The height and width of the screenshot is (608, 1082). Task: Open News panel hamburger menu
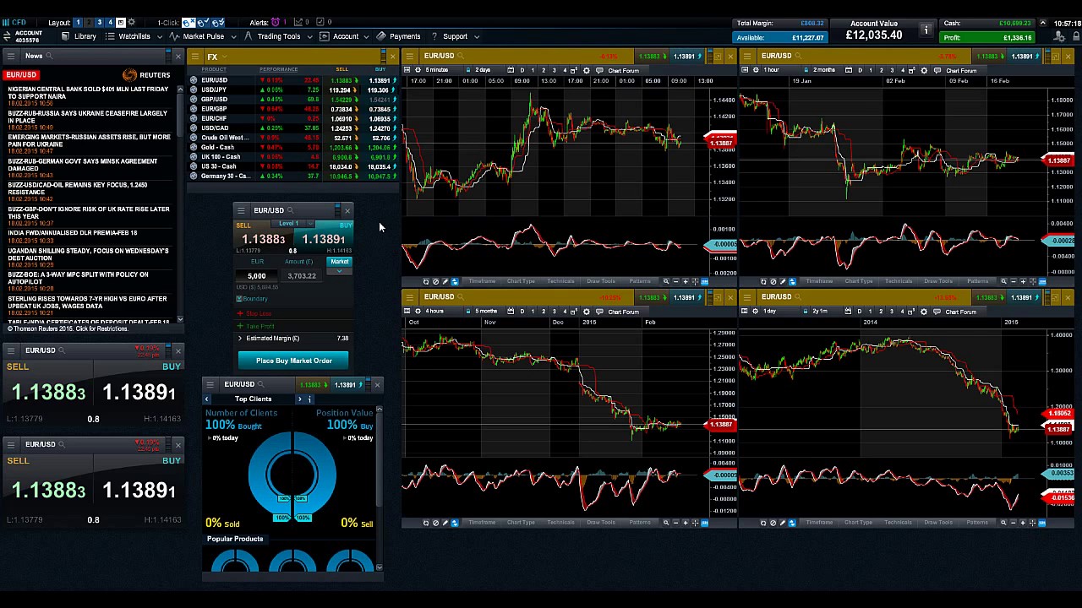(x=10, y=56)
